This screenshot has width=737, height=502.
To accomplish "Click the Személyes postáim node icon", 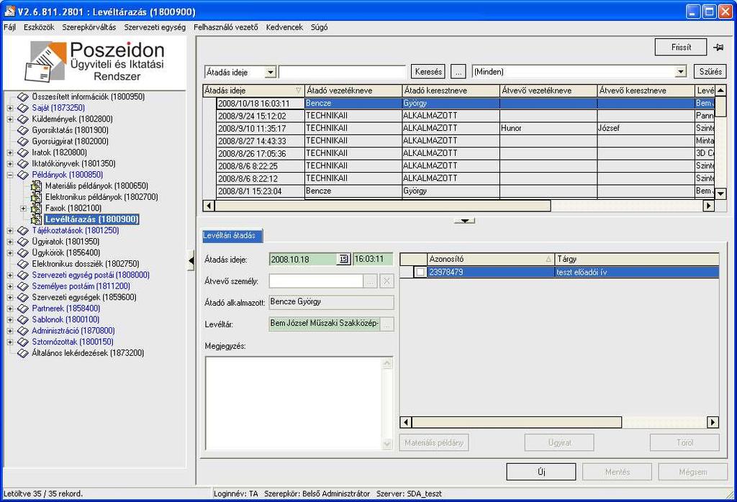I will [x=23, y=286].
